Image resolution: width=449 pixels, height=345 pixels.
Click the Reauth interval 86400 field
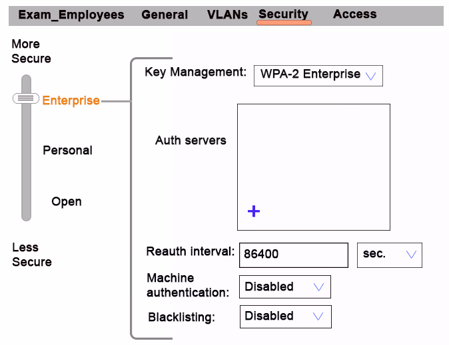pos(294,255)
